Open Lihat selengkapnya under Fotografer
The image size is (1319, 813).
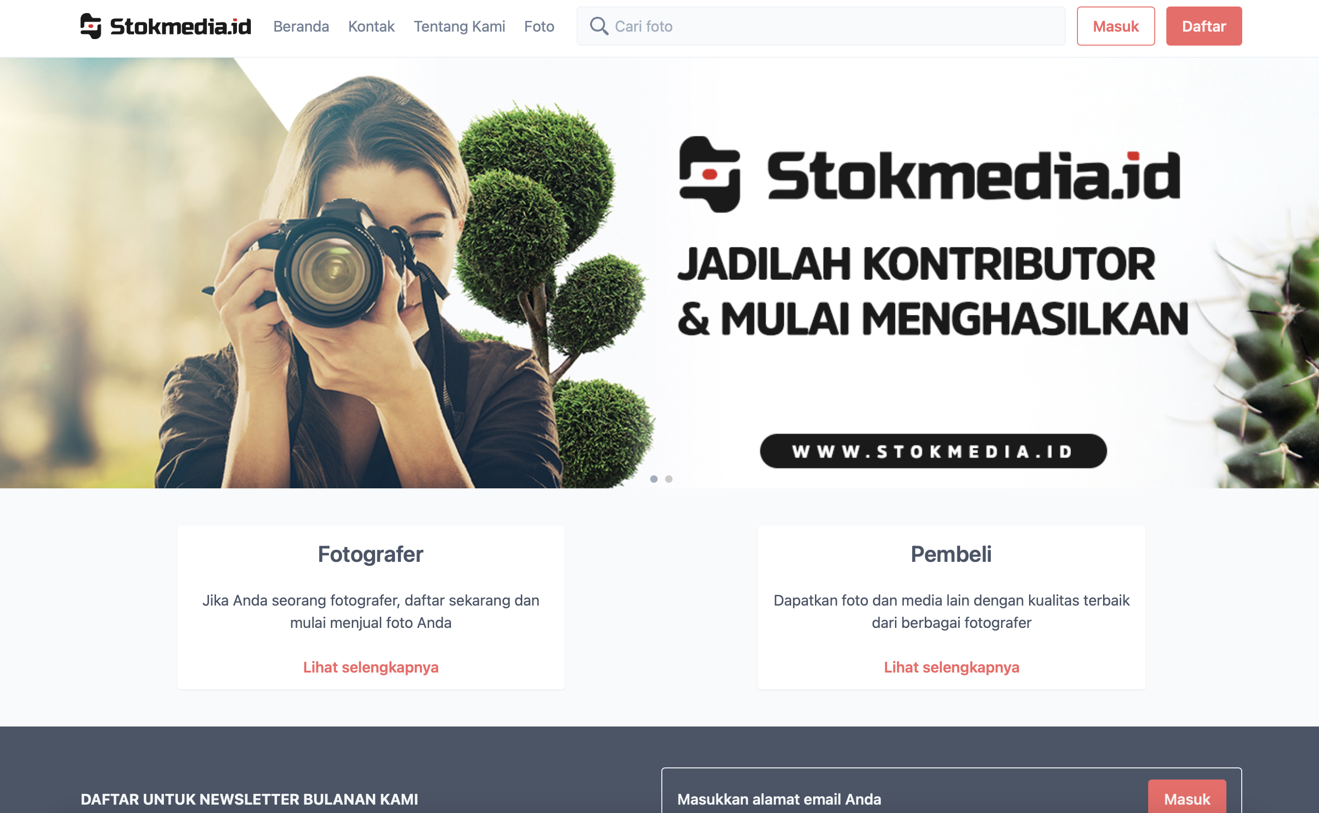click(x=370, y=667)
